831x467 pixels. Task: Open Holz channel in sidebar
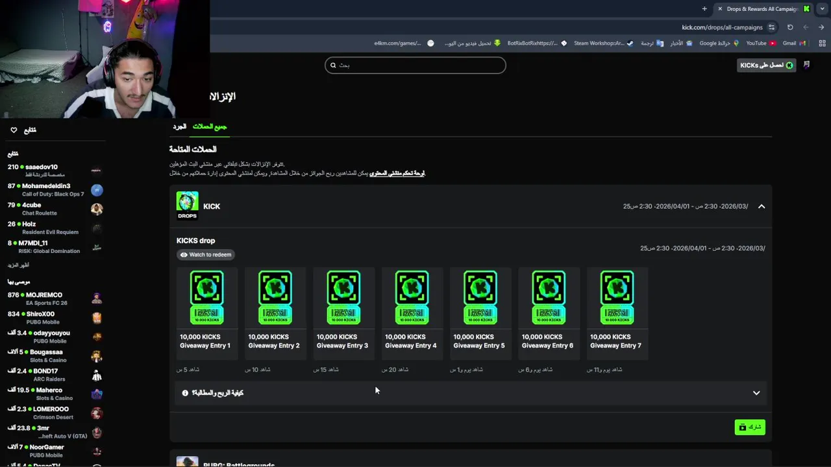(55, 228)
